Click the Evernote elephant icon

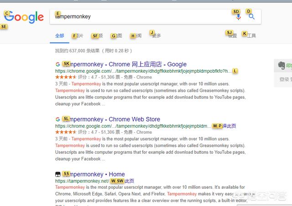tap(282, 65)
